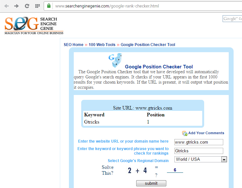Click the Site URL: www.gtricks.com heading
The height and width of the screenshot is (188, 242).
143,108
